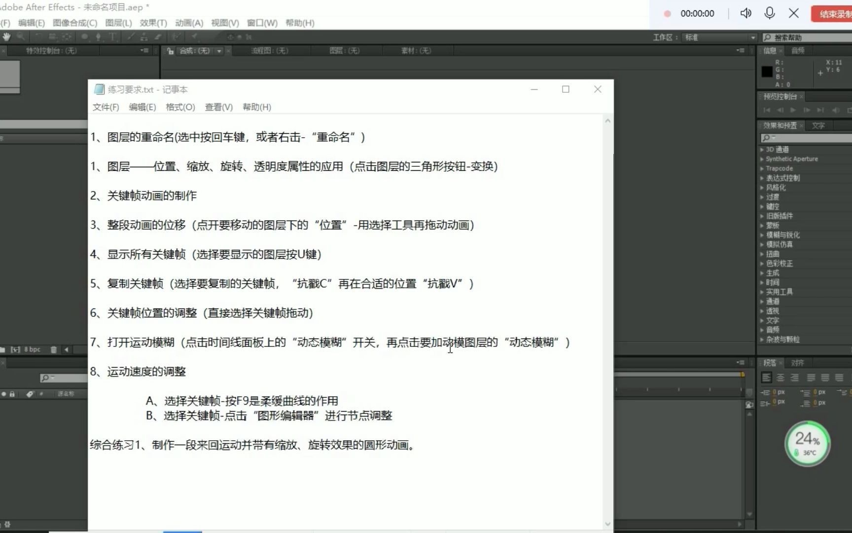
Task: Open the workspace dropdown showing 标准
Action: pyautogui.click(x=753, y=37)
